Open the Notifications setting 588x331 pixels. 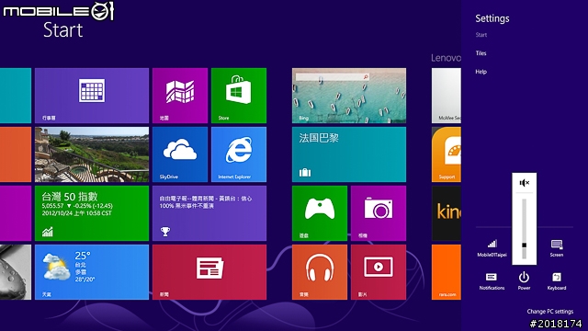click(492, 281)
